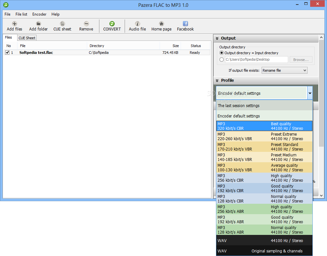The width and height of the screenshot is (327, 256).
Task: Choose 'The last session settings' profile
Action: click(264, 105)
